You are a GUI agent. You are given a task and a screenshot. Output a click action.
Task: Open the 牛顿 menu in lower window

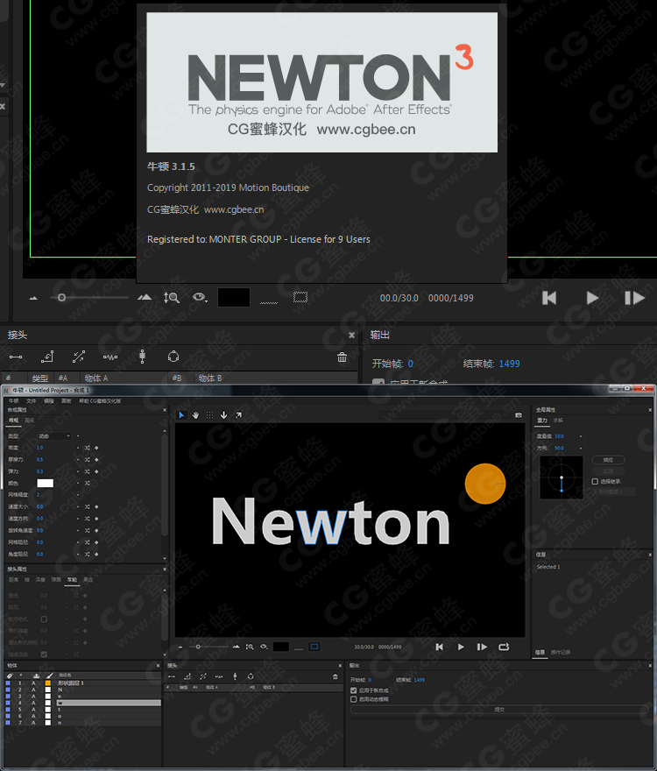13,400
